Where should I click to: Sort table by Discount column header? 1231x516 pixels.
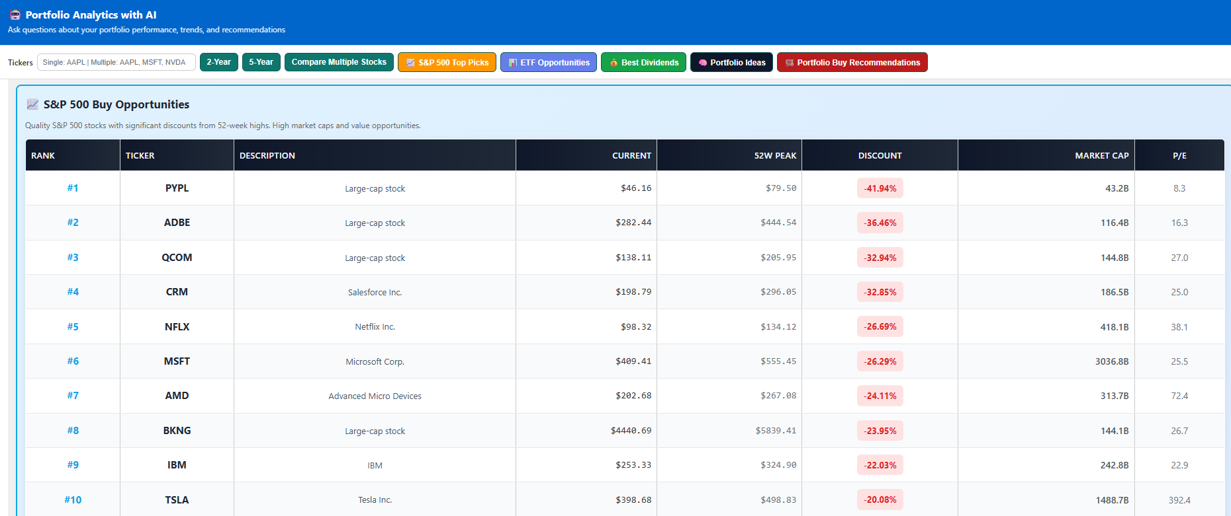[x=880, y=155]
